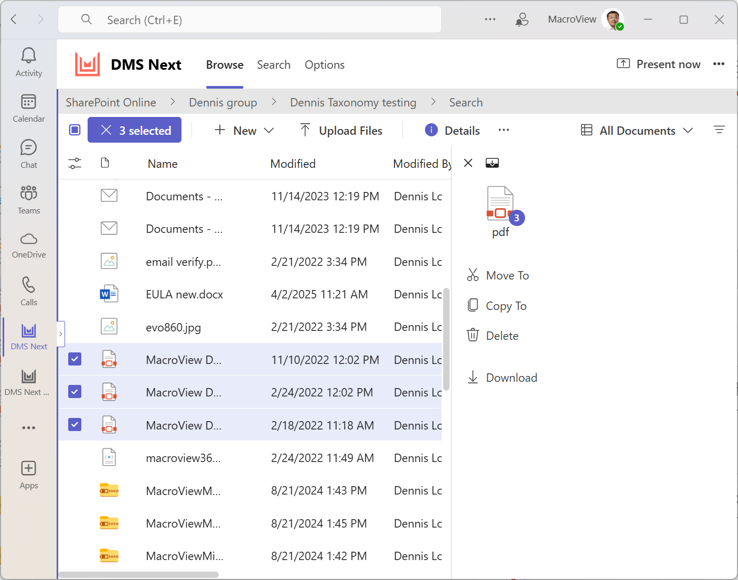738x580 pixels.
Task: Click the DMS Next logo
Action: 88,65
